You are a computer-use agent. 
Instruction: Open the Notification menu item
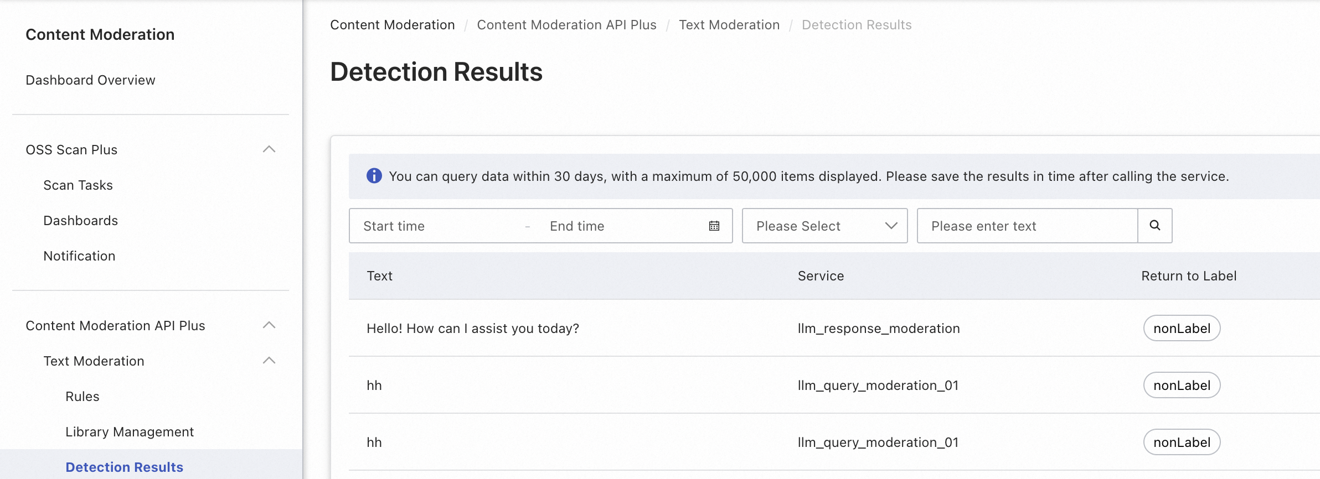[79, 256]
